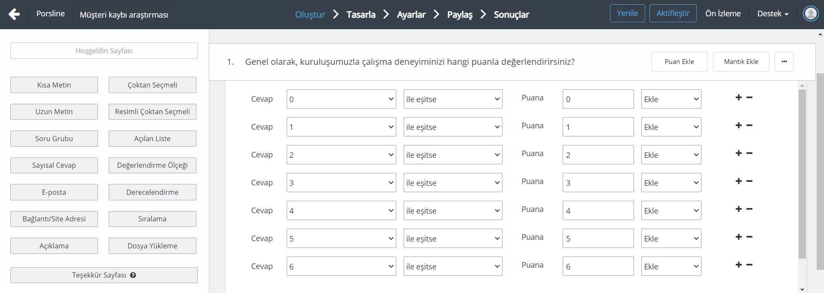Remove the Cevap 4 scoring row
This screenshot has width=824, height=293.
[x=749, y=209]
